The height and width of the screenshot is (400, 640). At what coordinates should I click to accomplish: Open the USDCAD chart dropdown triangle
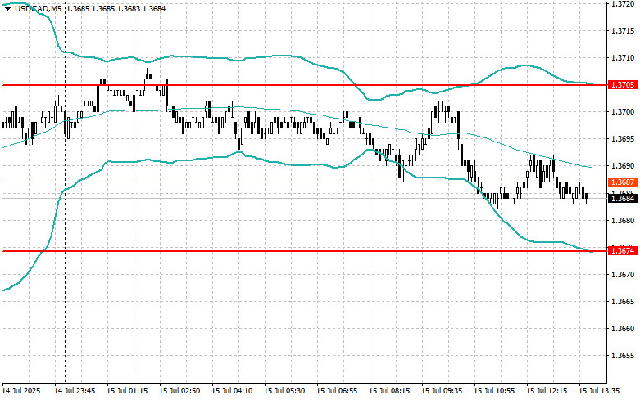(x=7, y=8)
